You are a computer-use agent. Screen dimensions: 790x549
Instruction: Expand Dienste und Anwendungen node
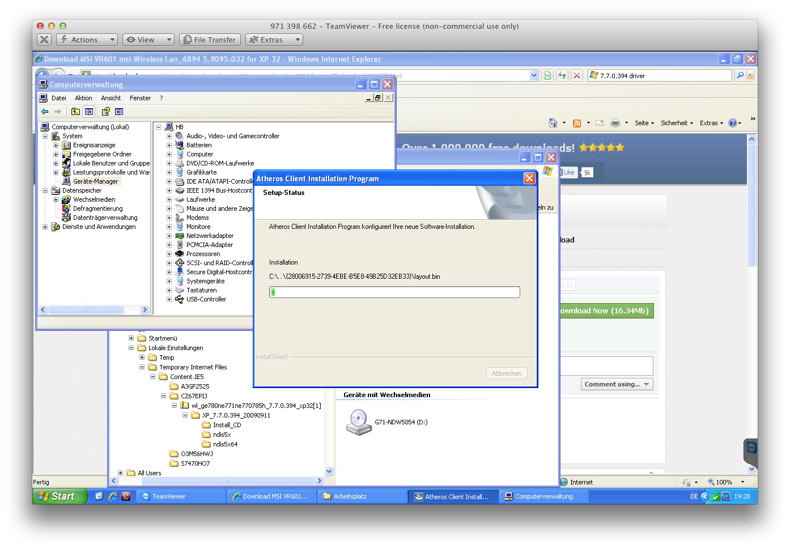point(45,227)
